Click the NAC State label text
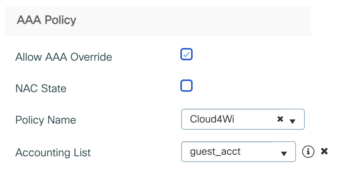Screen dimensions: 337x172 (x=41, y=89)
